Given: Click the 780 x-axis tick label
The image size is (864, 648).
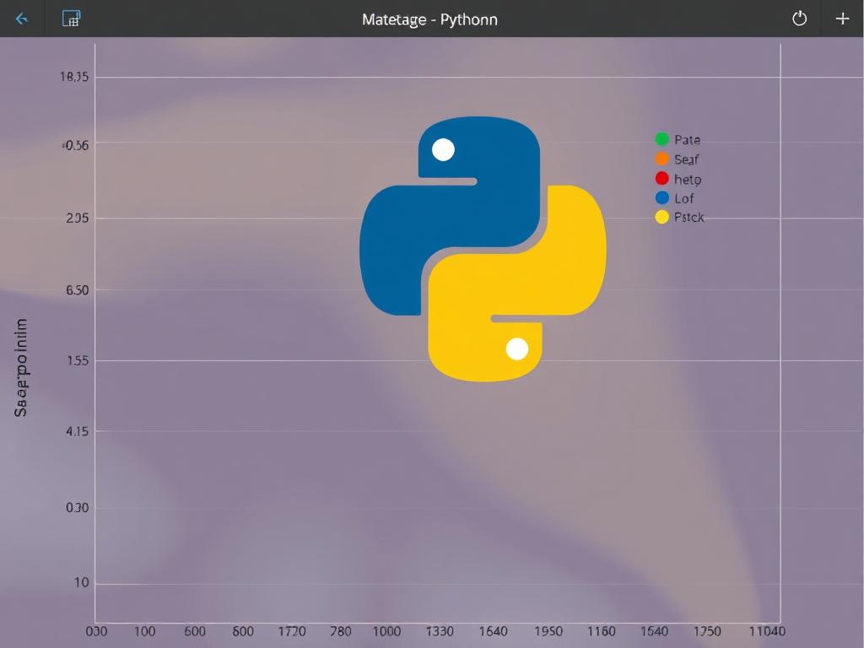Looking at the screenshot, I should pos(341,631).
